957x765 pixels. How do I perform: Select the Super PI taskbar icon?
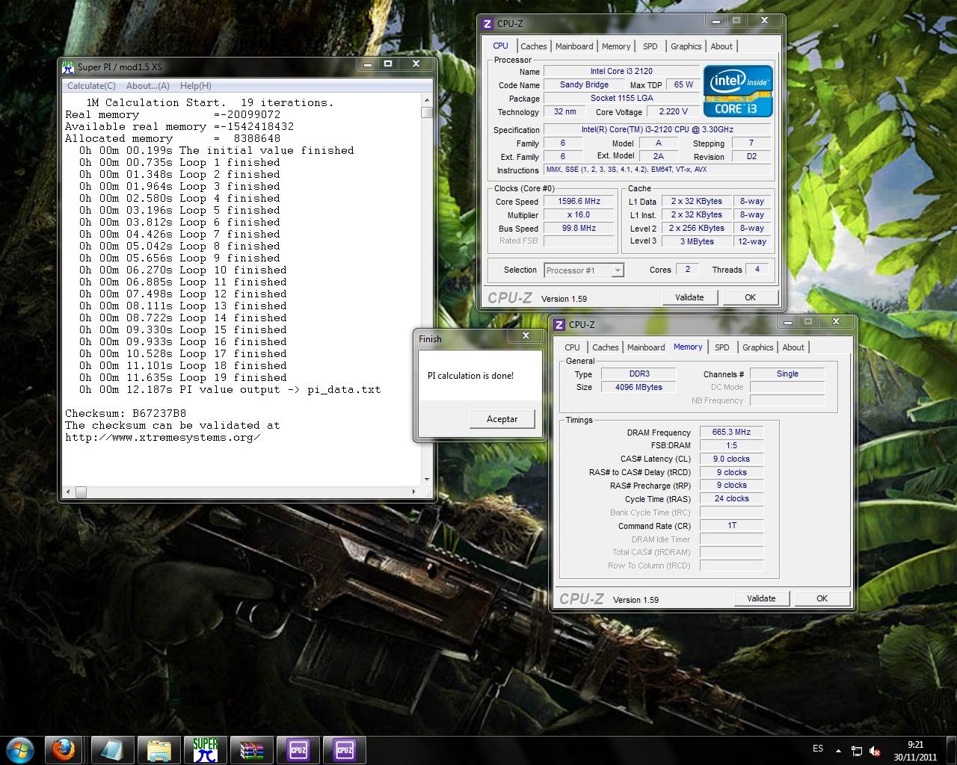(206, 749)
